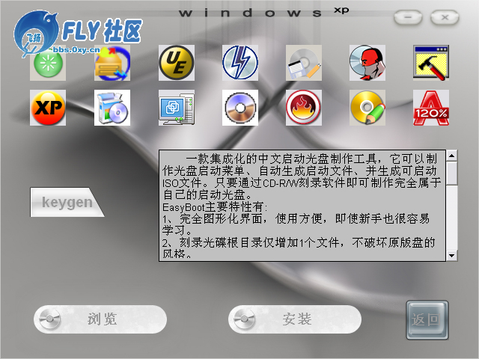
Task: Click the description box scrollbar thumb
Action: pyautogui.click(x=452, y=173)
